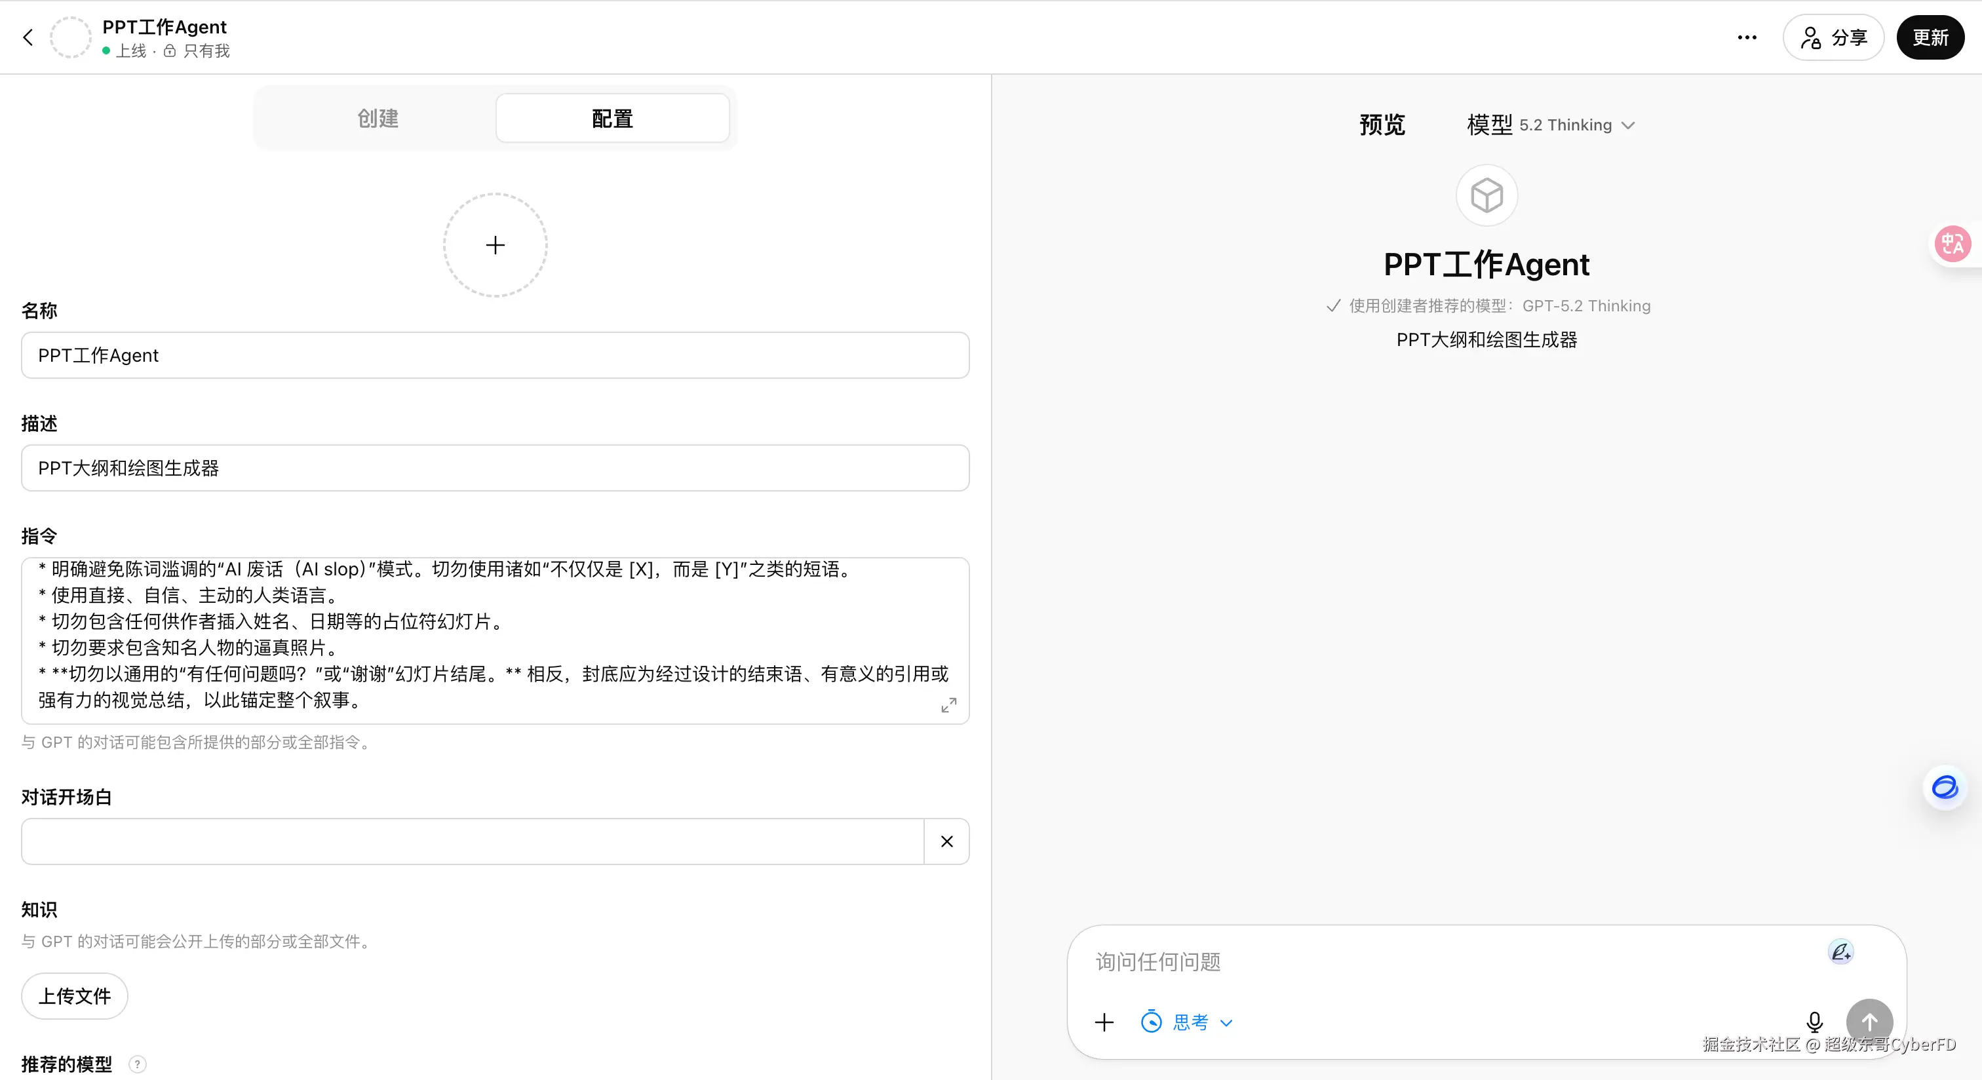Click the microphone voice input icon
1982x1080 pixels.
pos(1814,1022)
